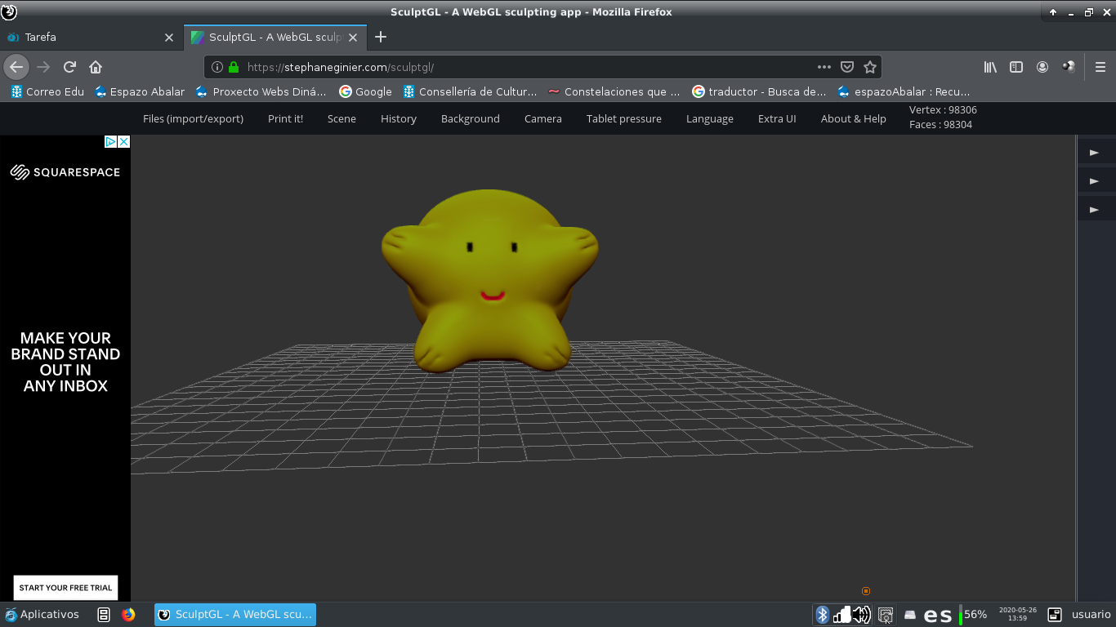Open the Espazo Abalar bookmark
Screen dimensions: 1116x627
pyautogui.click(x=140, y=91)
